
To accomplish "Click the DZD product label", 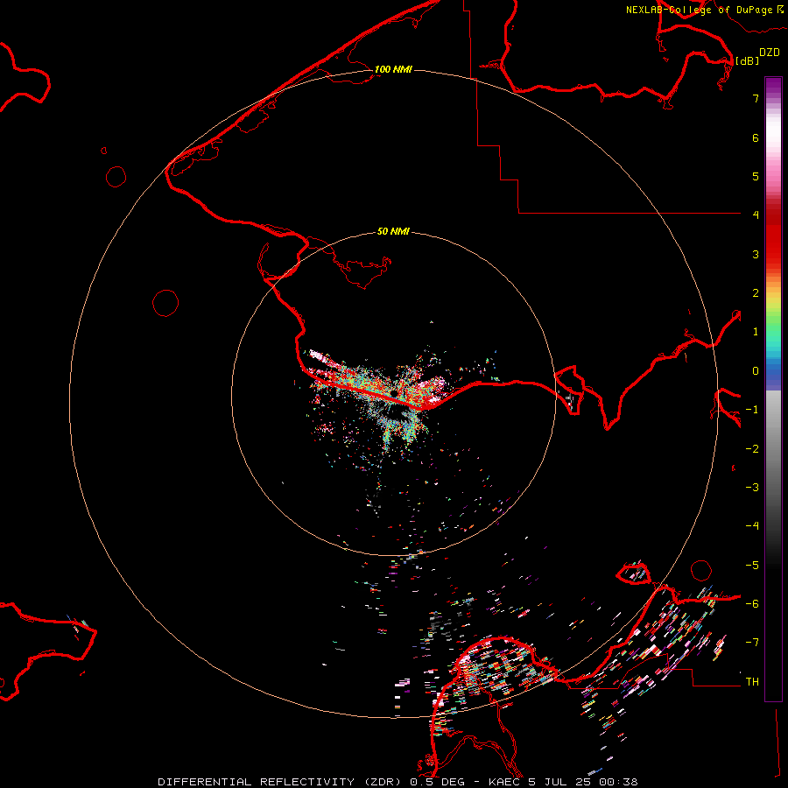I will click(x=770, y=53).
